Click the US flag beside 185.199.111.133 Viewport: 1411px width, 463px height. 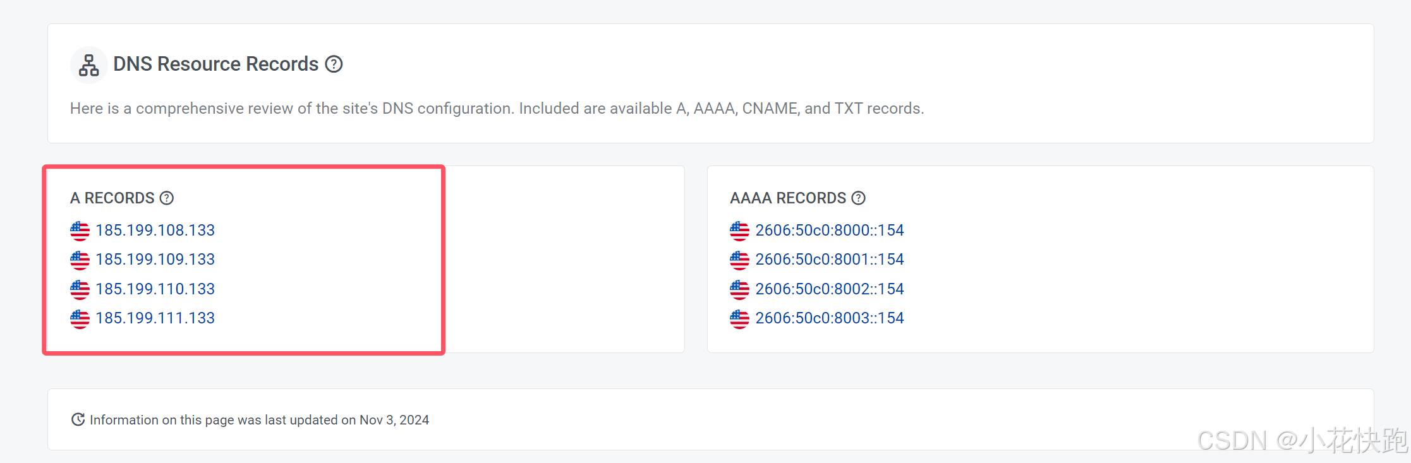80,318
